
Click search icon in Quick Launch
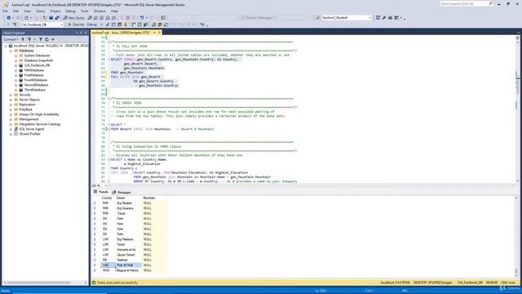click(x=491, y=3)
